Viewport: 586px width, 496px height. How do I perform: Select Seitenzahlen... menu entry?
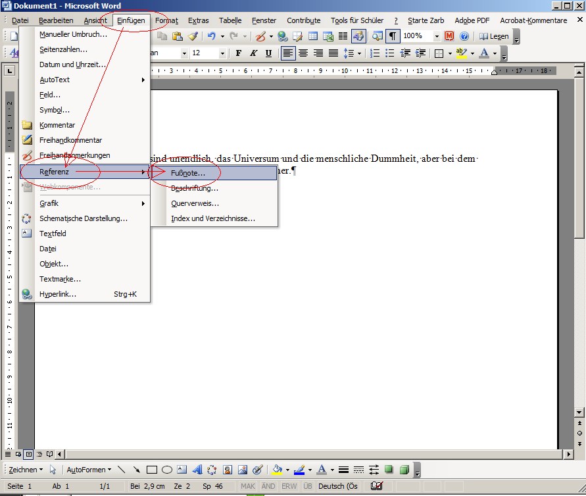point(85,49)
